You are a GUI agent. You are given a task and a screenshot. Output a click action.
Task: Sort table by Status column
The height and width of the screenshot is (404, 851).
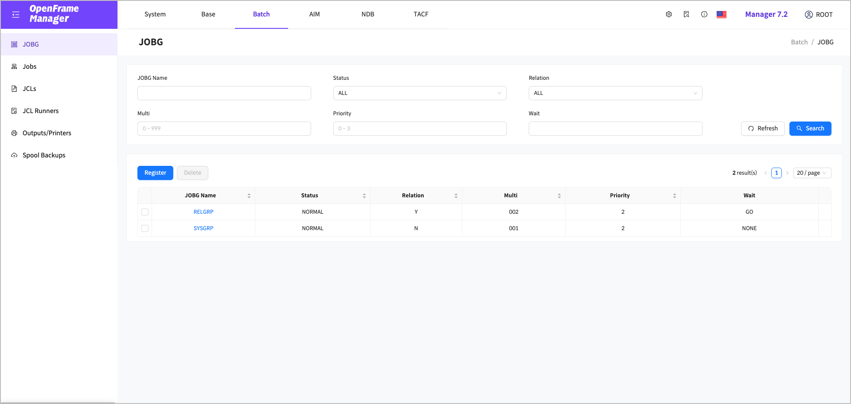[364, 196]
